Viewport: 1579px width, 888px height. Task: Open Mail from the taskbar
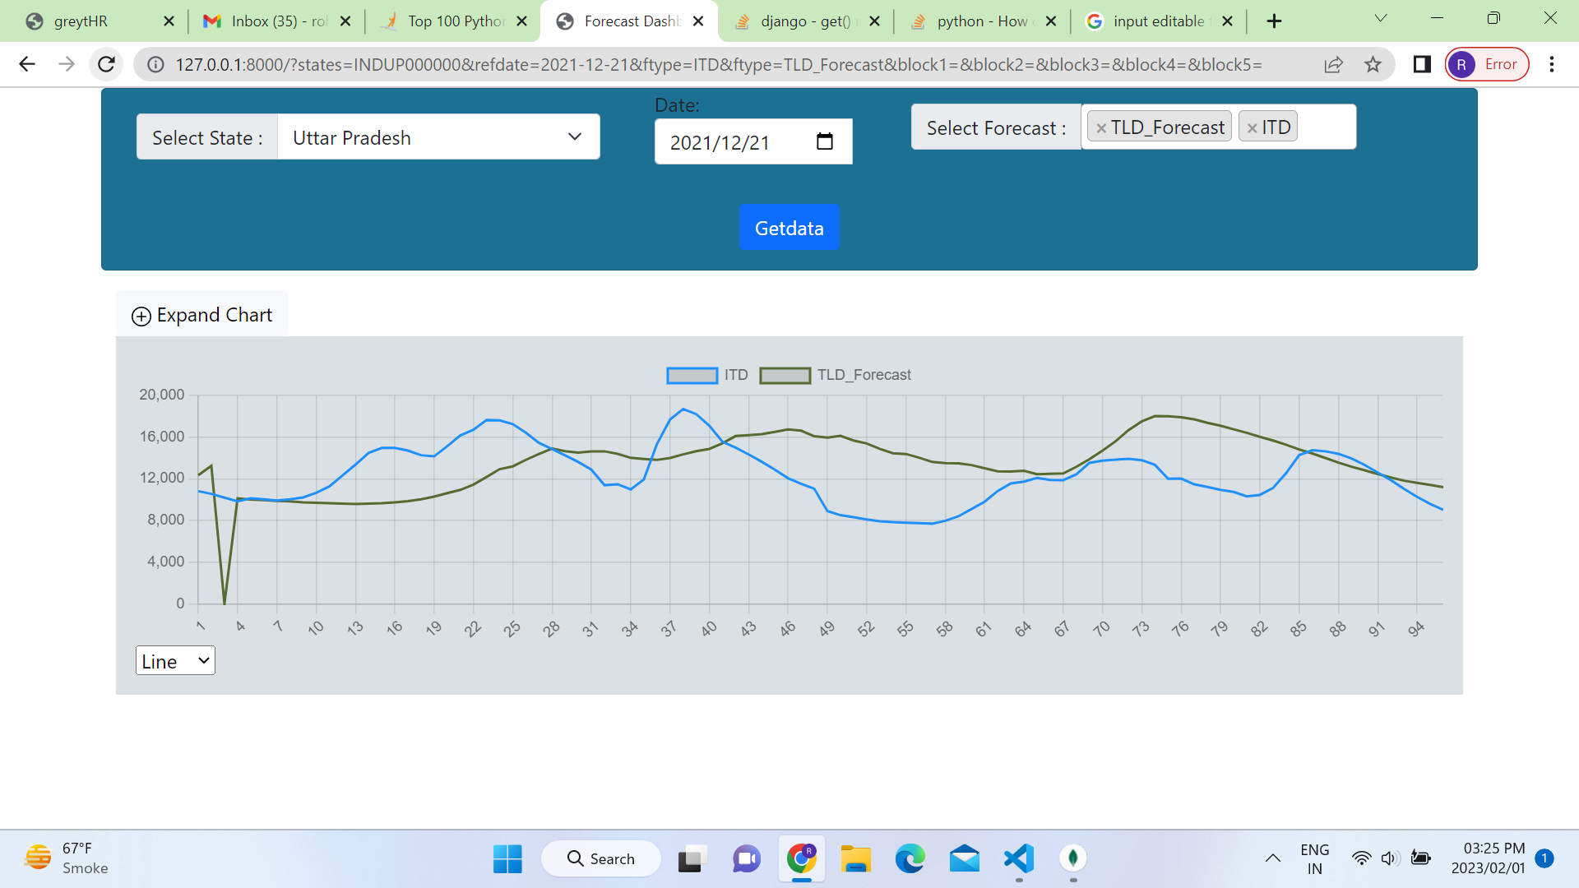[964, 858]
